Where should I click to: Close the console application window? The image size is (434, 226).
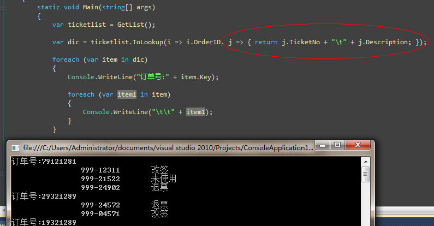pyautogui.click(x=358, y=145)
